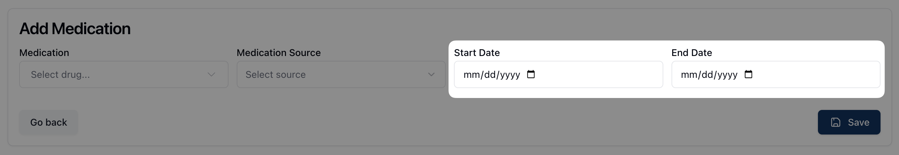
Task: Click the End Date field label
Action: click(692, 53)
